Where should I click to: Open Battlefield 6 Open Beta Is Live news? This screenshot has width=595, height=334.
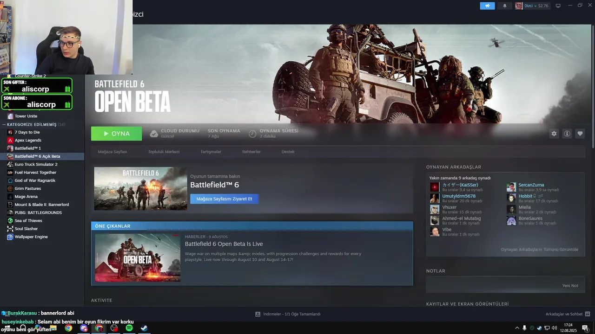point(224,244)
